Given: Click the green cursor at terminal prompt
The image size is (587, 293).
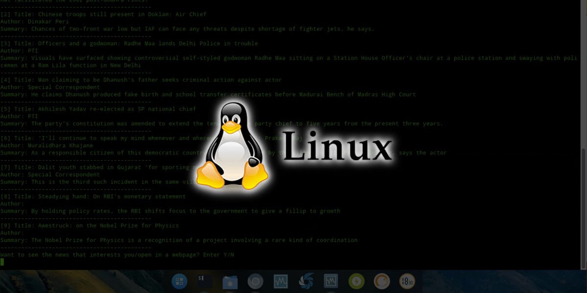Looking at the screenshot, I should (x=2, y=262).
